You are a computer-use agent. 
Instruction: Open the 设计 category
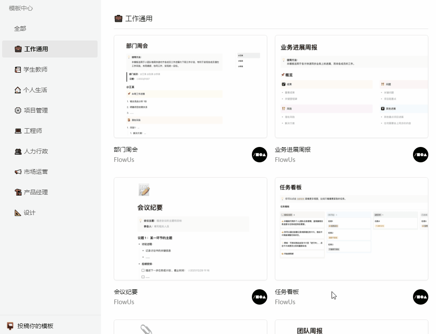[x=50, y=213]
